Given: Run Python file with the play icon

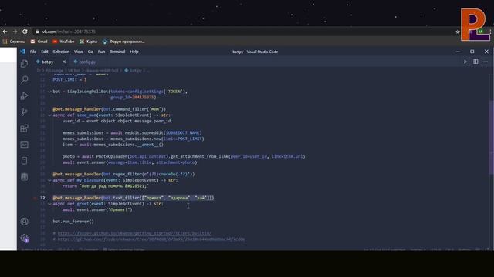Looking at the screenshot, I should pyautogui.click(x=465, y=62).
